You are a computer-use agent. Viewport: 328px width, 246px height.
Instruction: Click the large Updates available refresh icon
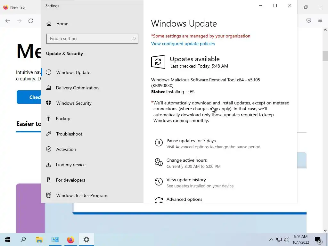pyautogui.click(x=158, y=62)
